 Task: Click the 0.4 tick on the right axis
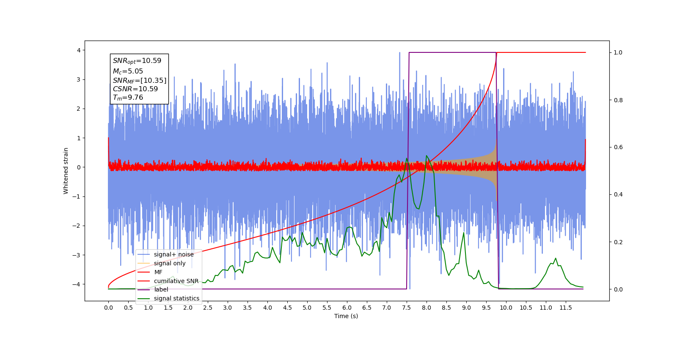tap(618, 195)
